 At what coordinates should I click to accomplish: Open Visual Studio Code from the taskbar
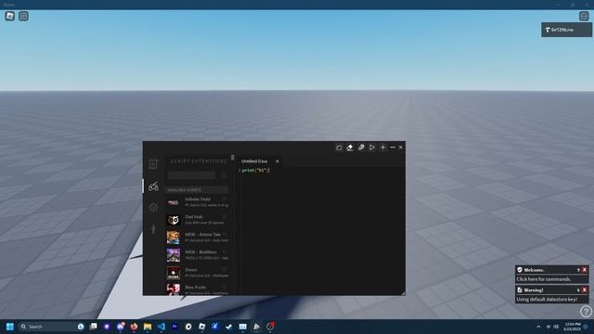161,327
